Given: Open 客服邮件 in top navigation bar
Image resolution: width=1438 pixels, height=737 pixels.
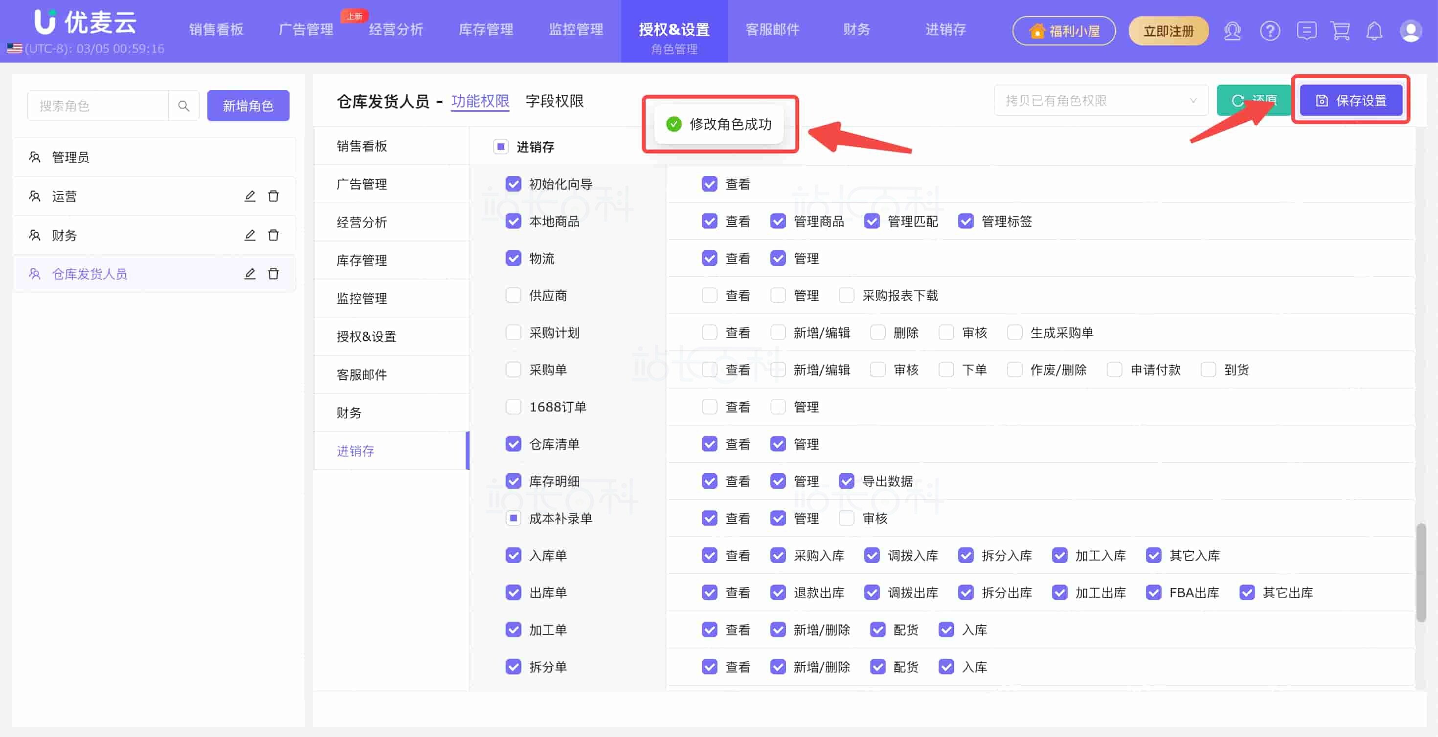Looking at the screenshot, I should pos(772,30).
